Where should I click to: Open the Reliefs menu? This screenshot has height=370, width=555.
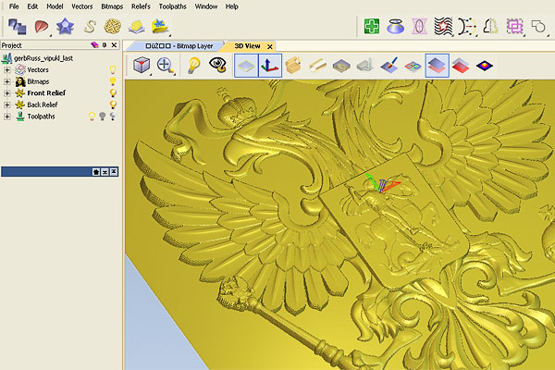click(x=141, y=6)
